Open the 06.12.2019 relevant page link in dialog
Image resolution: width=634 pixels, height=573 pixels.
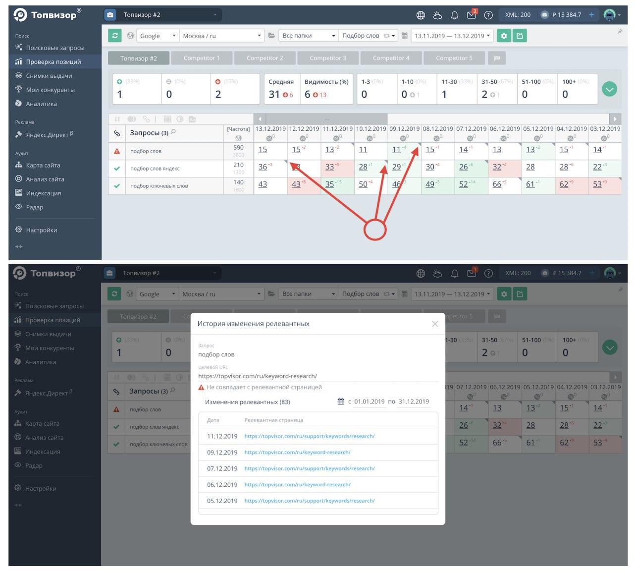pos(297,484)
